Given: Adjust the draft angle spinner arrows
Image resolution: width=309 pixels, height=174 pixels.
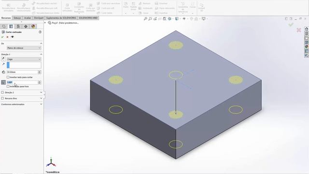Looking at the screenshot, I should click(x=40, y=82).
